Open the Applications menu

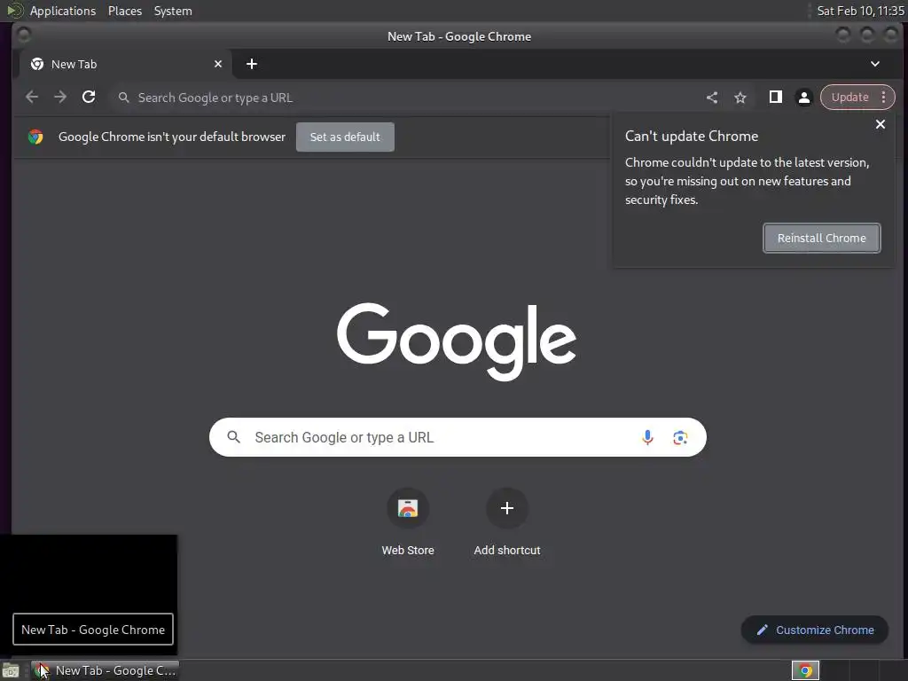63,11
